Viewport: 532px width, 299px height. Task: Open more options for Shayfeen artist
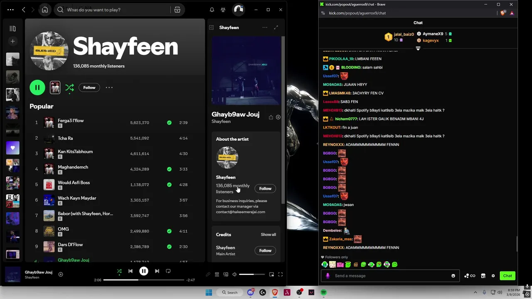[x=109, y=87]
